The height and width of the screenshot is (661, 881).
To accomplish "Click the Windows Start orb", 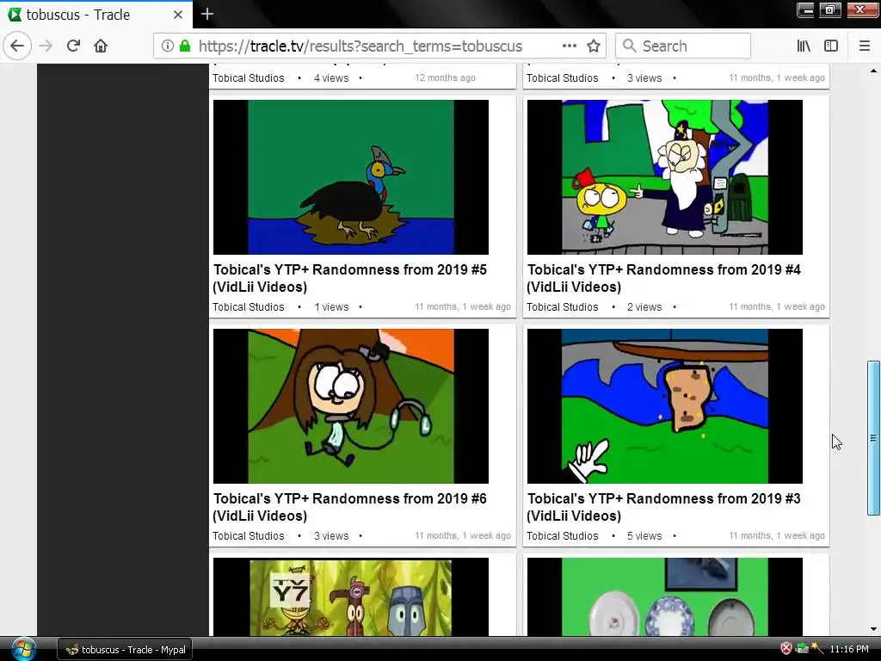I will click(23, 649).
